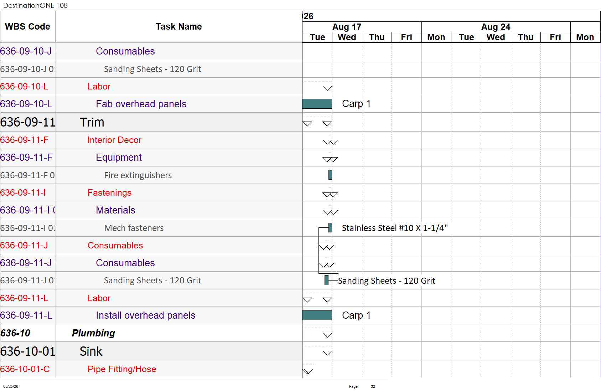Click the Fire extinguishers task name
601x391 pixels.
[x=138, y=175]
